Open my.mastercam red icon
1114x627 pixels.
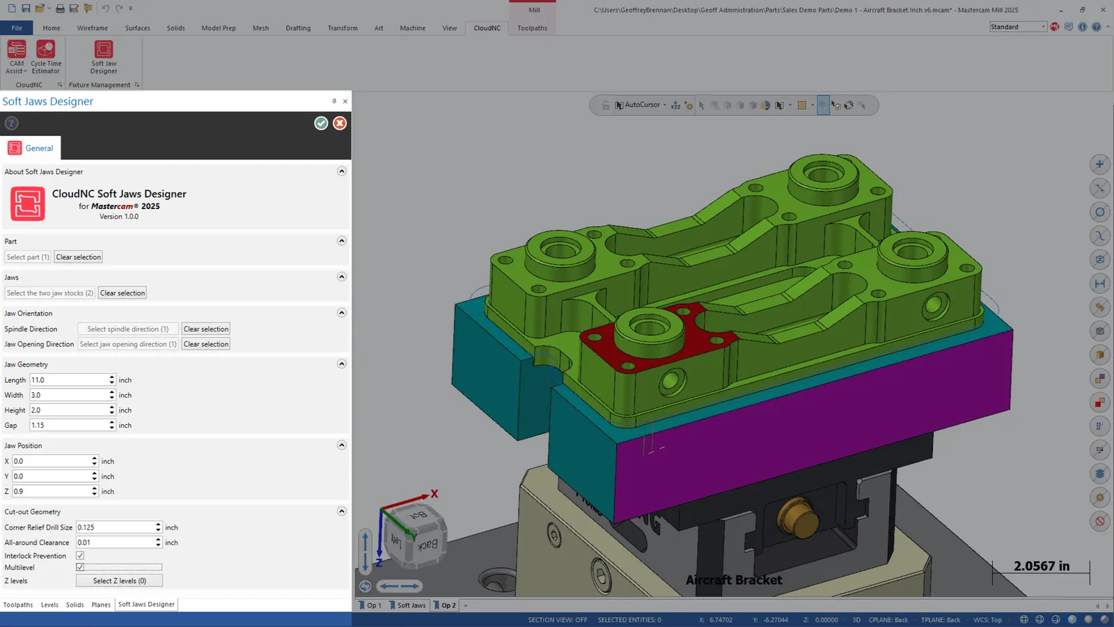[1055, 26]
